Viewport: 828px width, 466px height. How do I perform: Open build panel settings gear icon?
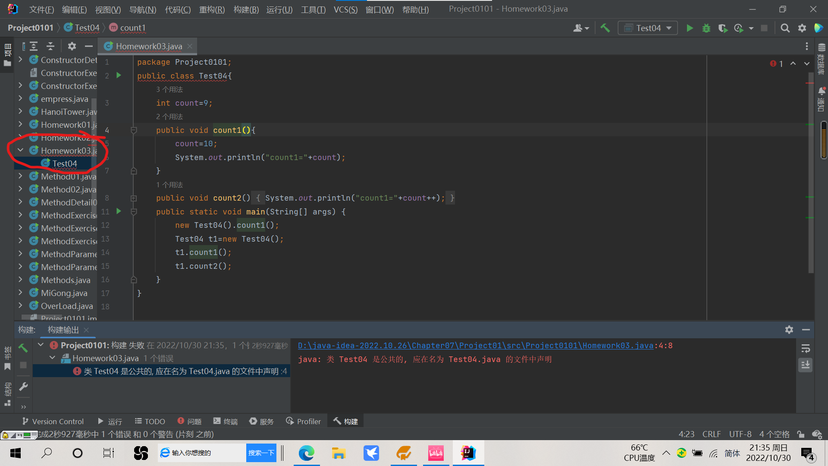(x=789, y=330)
